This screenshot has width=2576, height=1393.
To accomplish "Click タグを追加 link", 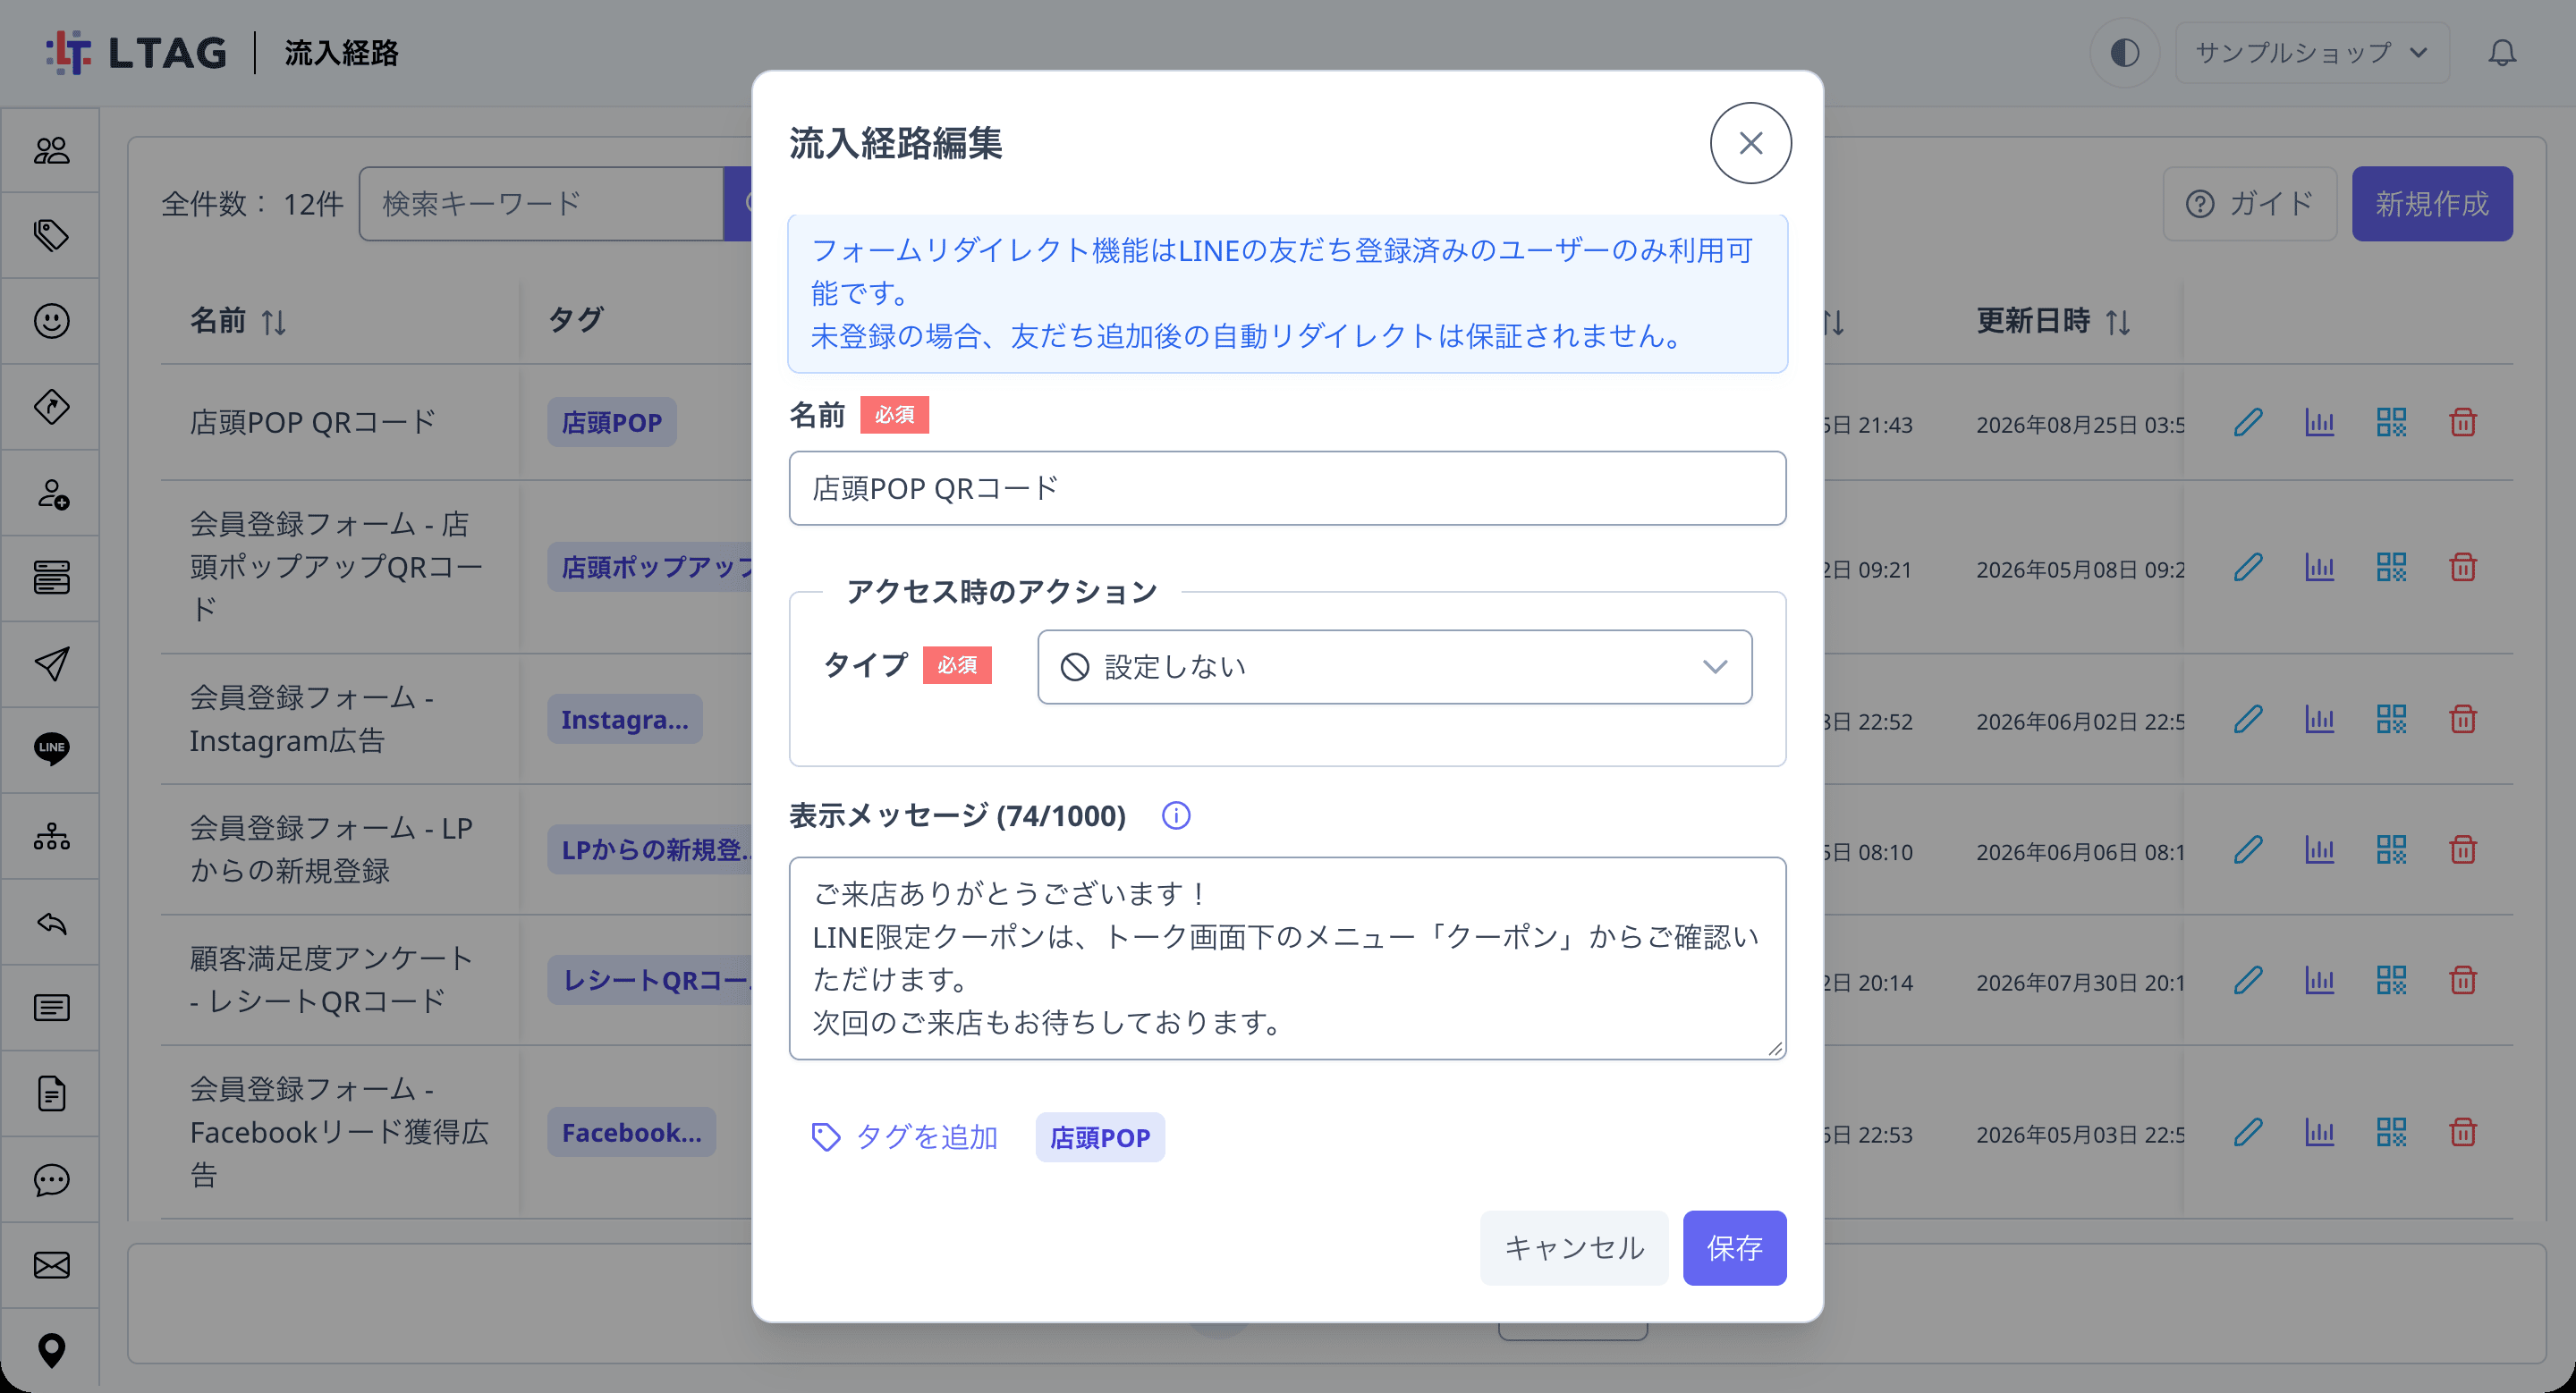I will tap(904, 1137).
